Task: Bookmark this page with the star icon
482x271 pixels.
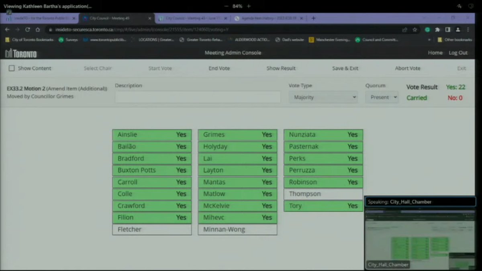Action: (x=415, y=30)
